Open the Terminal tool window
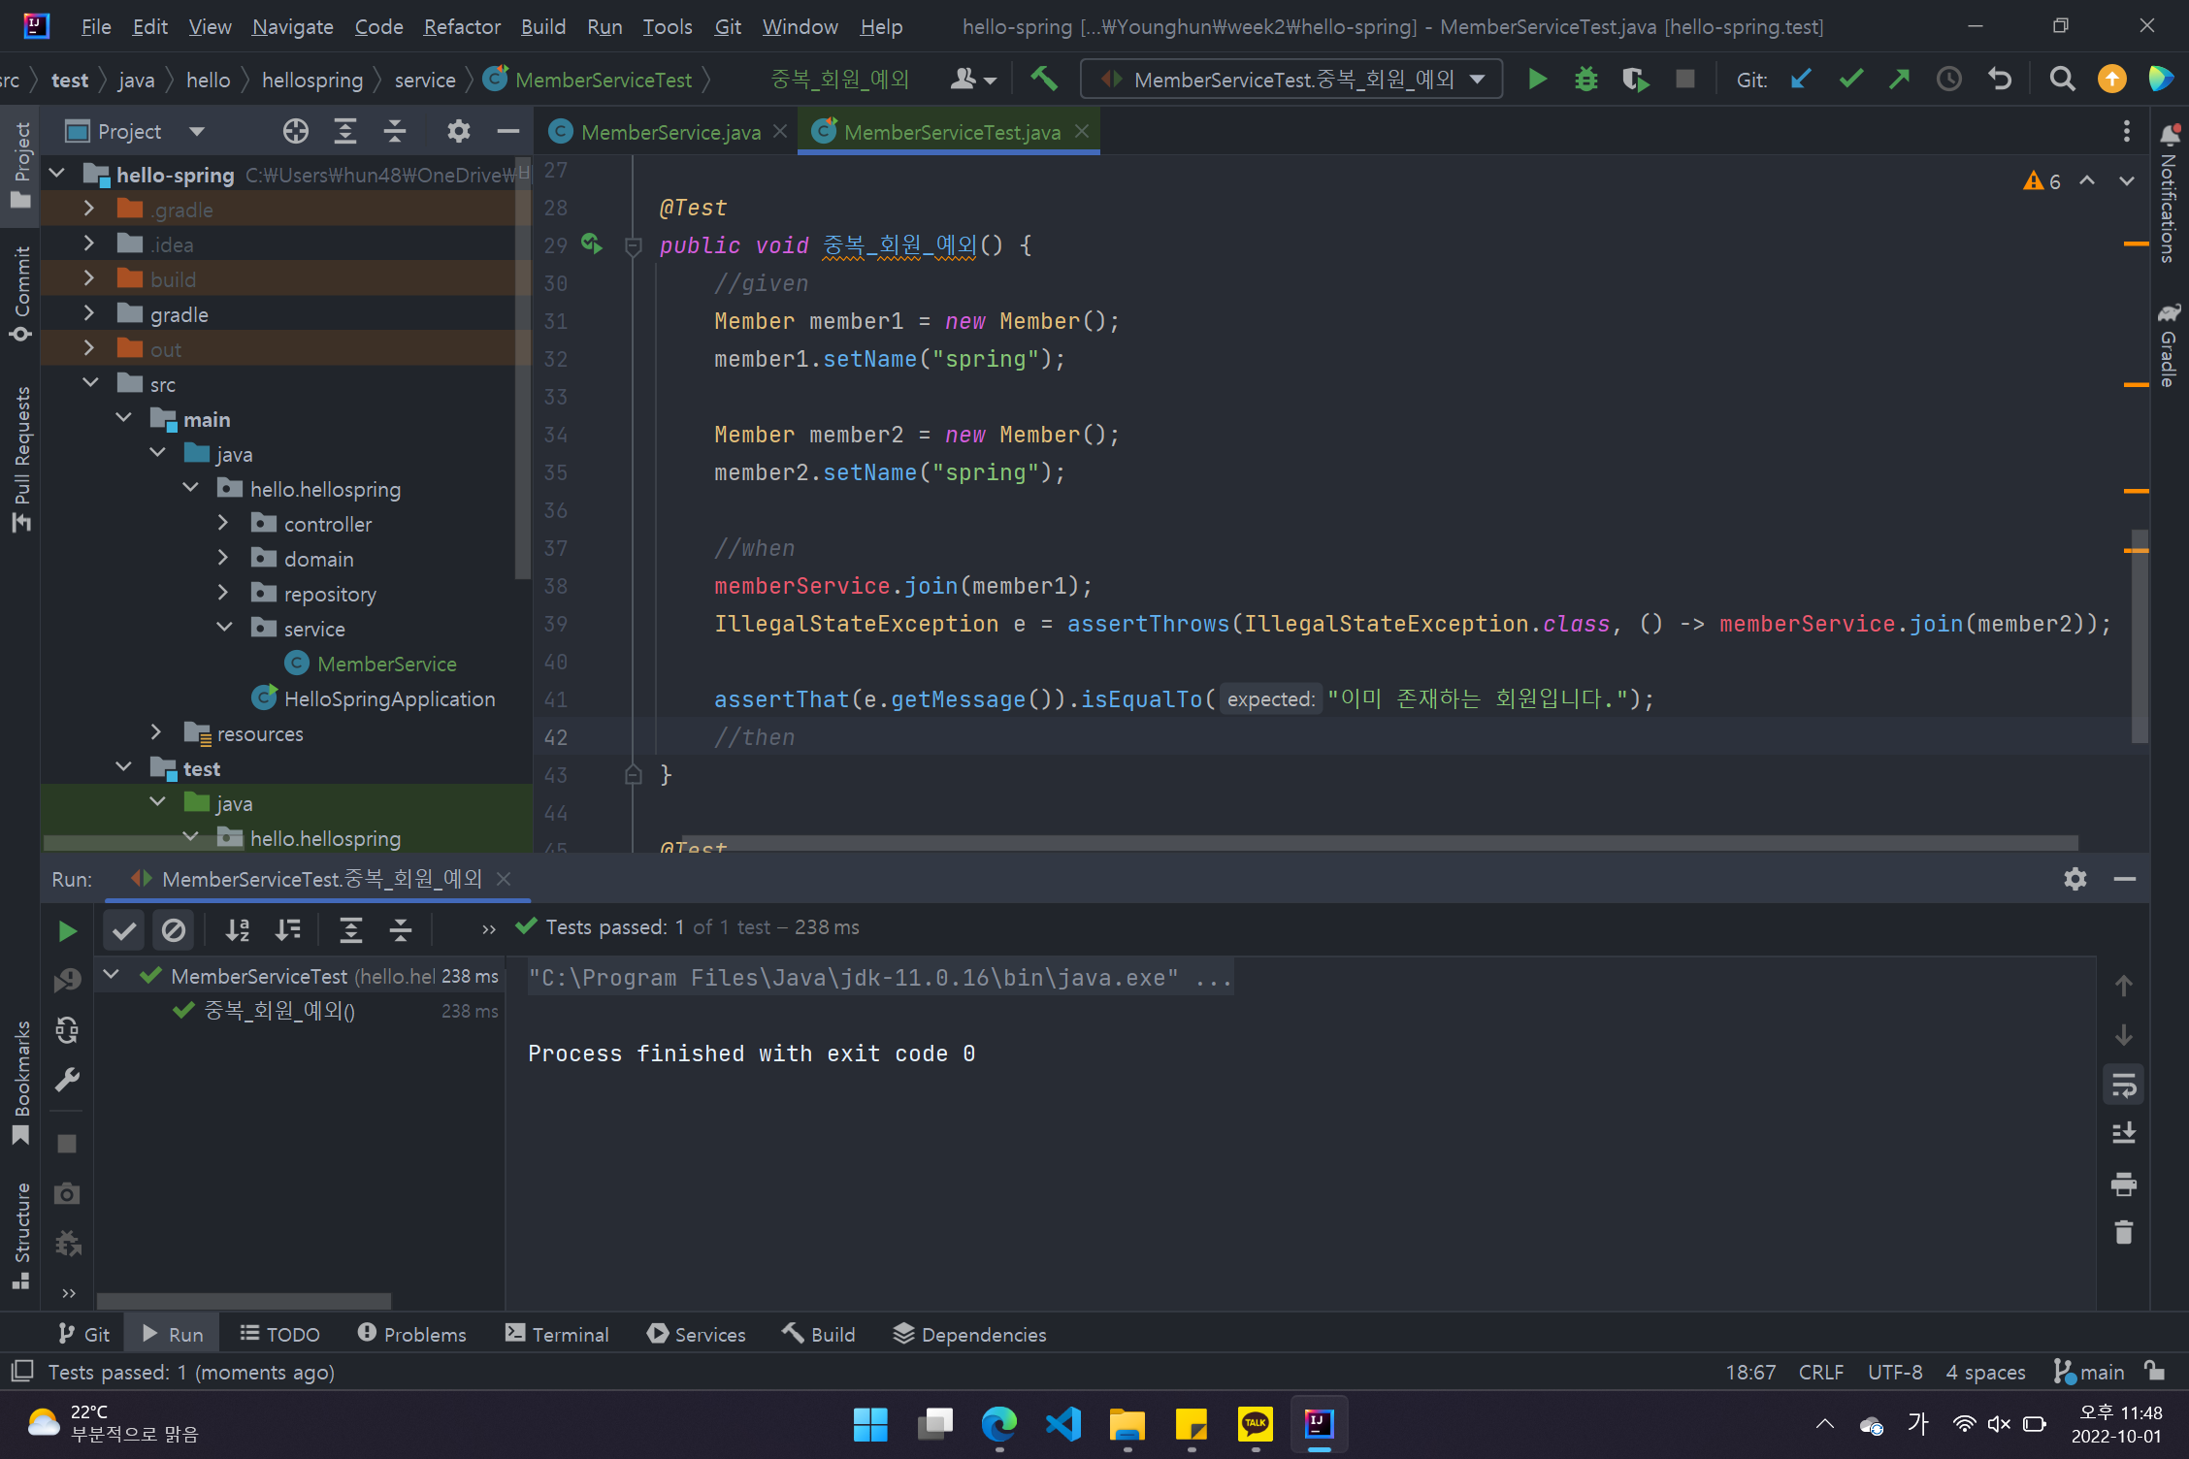The width and height of the screenshot is (2189, 1459). point(557,1334)
